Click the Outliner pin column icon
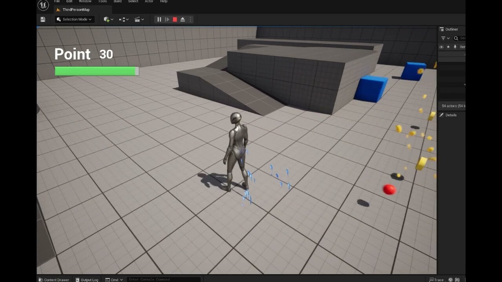Image resolution: width=502 pixels, height=282 pixels. [x=455, y=47]
